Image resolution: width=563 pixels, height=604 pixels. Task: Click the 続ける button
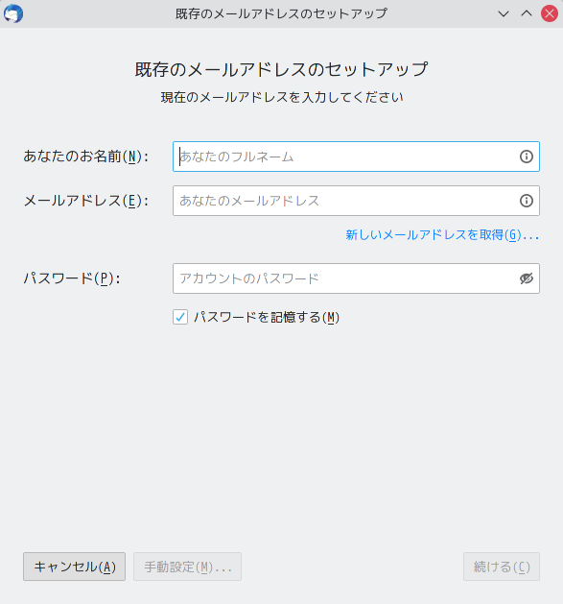pos(502,567)
